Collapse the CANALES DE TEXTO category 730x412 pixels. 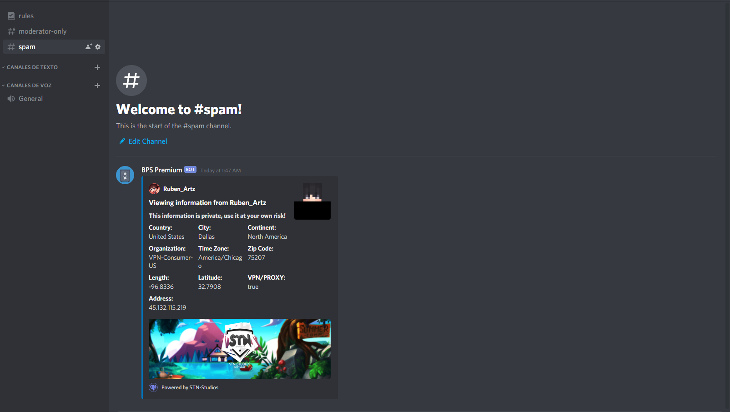point(32,67)
